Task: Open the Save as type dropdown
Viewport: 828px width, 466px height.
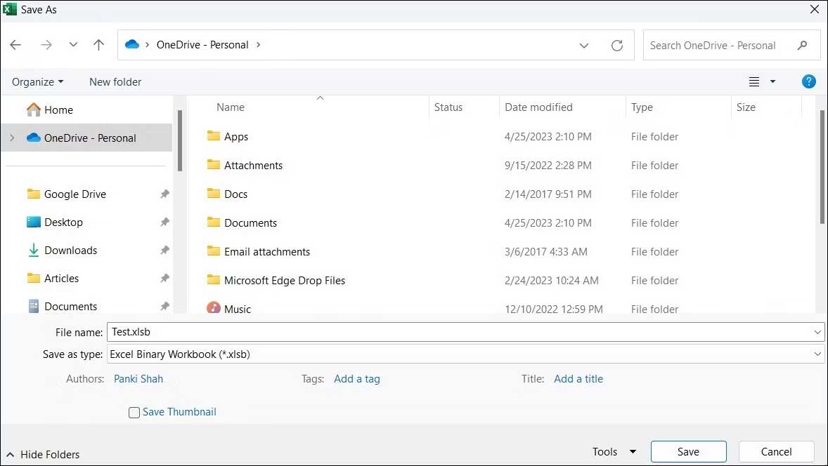Action: tap(817, 354)
